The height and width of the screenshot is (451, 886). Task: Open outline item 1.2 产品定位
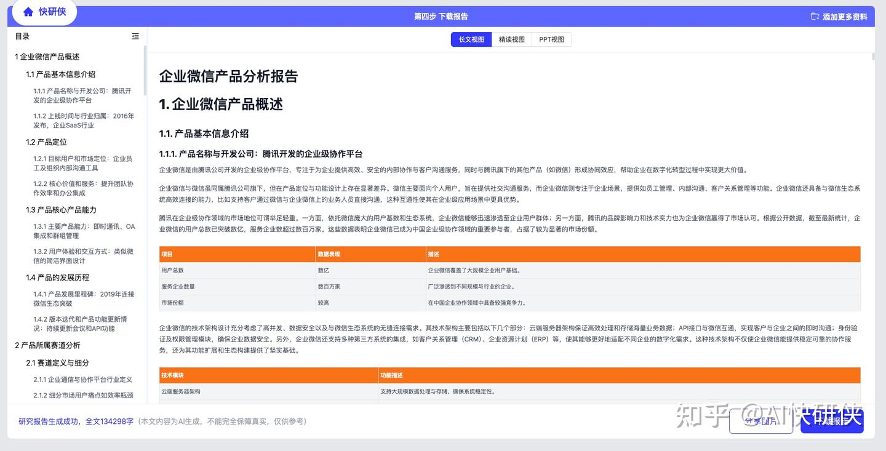coord(46,142)
